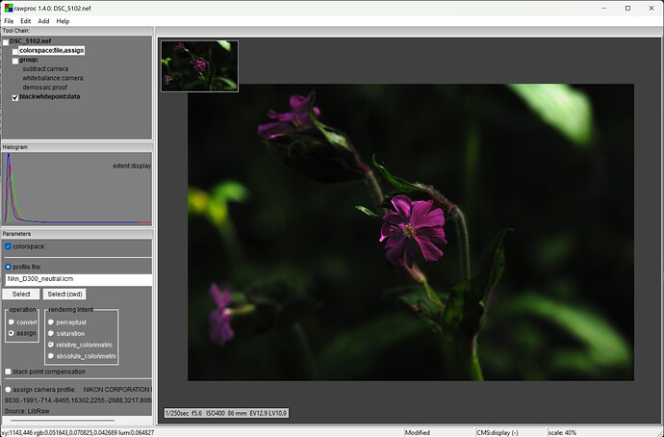The image size is (664, 437).
Task: Open the Help menu
Action: coord(63,21)
